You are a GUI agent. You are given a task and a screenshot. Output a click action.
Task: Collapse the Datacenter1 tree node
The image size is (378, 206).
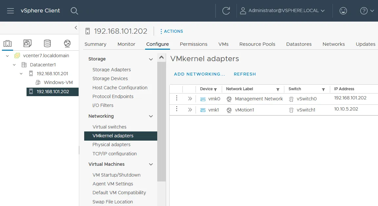tap(14, 64)
